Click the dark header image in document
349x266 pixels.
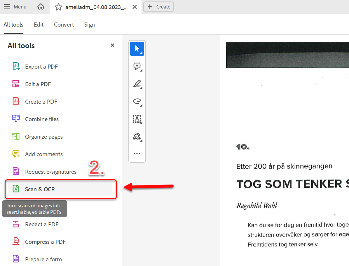point(287,55)
